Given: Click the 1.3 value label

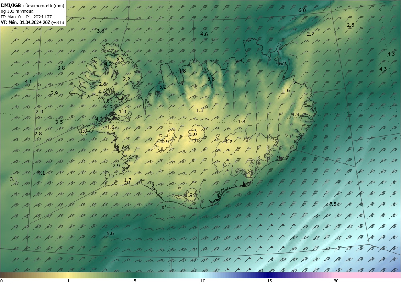Looking at the screenshot, I should pyautogui.click(x=200, y=111).
